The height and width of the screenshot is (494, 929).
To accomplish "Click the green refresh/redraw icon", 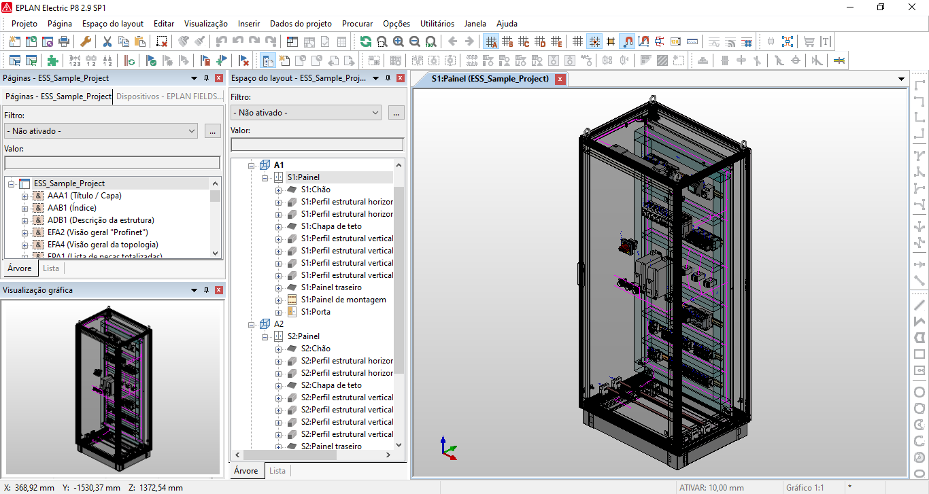I will (366, 41).
